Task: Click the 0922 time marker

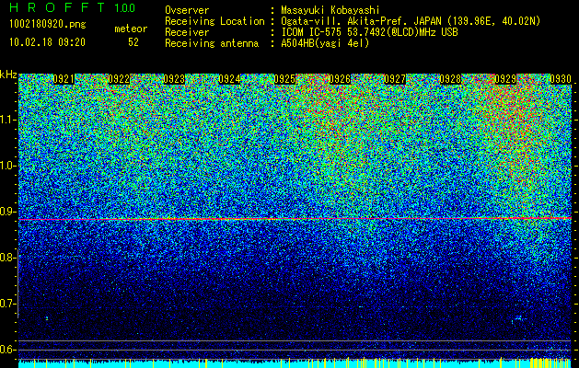Action: (119, 79)
